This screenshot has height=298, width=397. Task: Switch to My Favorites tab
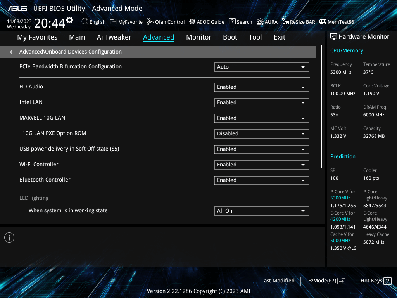click(37, 37)
